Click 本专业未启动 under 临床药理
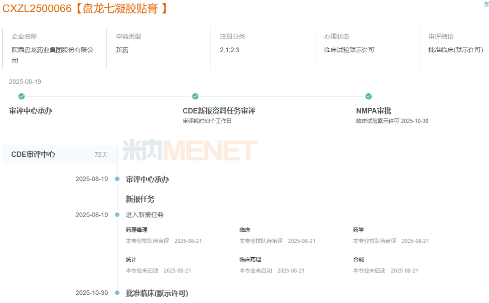The width and height of the screenshot is (489, 303). pos(255,270)
